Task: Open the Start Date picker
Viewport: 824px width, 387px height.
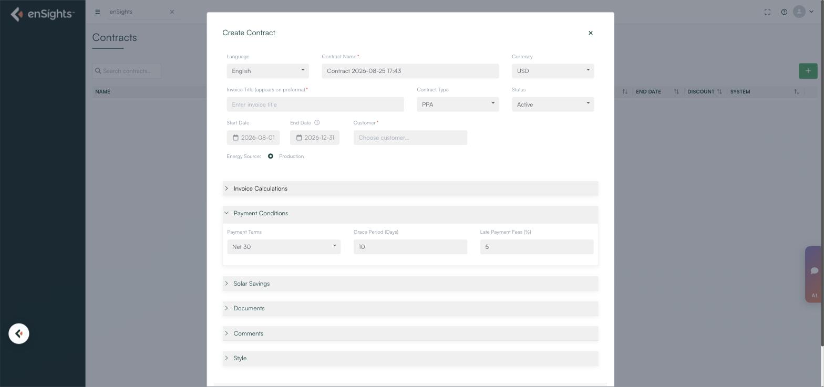Action: point(253,138)
